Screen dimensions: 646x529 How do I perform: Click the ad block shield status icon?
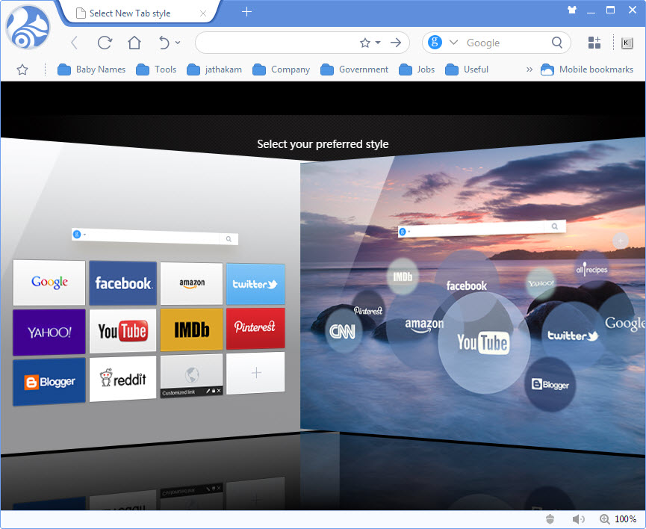pyautogui.click(x=550, y=519)
